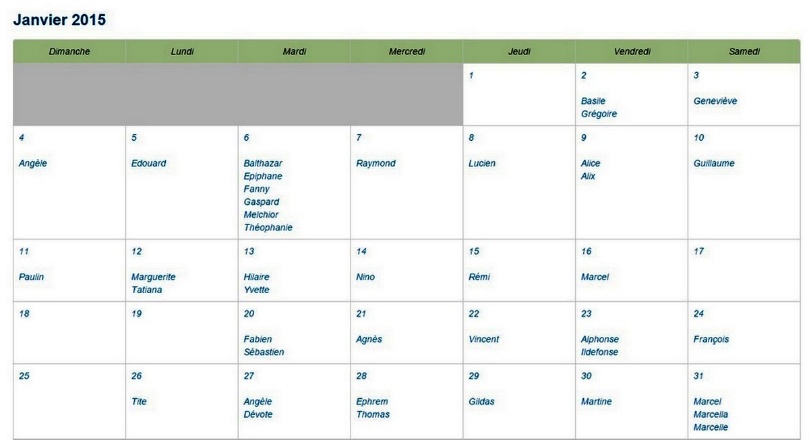
Task: Select Guillaume on day 10
Action: pos(714,163)
